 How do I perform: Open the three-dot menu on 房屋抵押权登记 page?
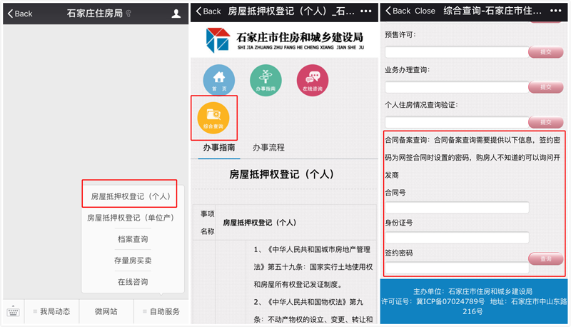pyautogui.click(x=366, y=11)
